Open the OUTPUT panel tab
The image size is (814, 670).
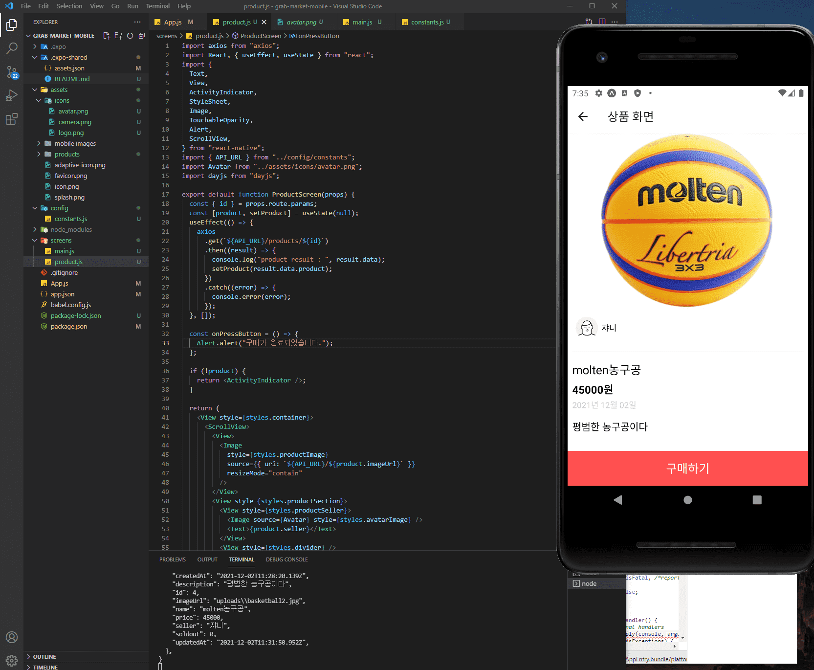tap(207, 559)
